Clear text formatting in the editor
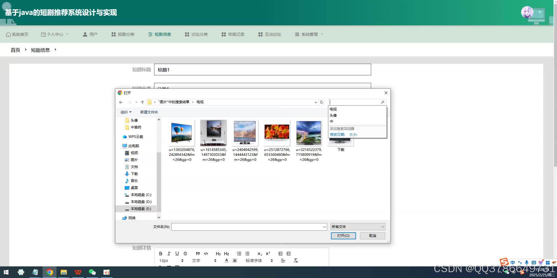Screen dimensions: 557x278 coord(296,261)
